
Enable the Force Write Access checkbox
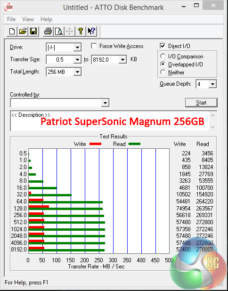(x=94, y=46)
